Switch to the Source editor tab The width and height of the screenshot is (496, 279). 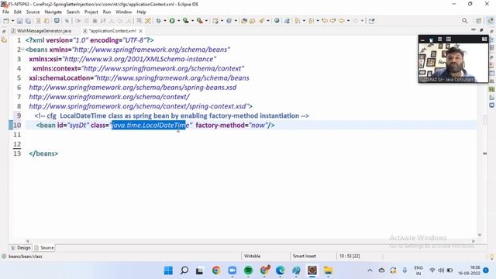[44, 248]
